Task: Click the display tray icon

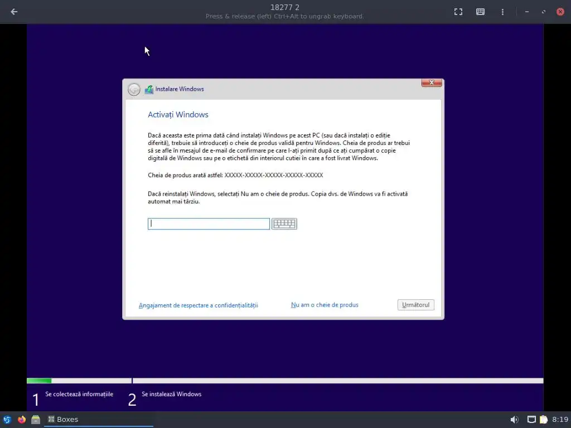Action: pyautogui.click(x=531, y=419)
